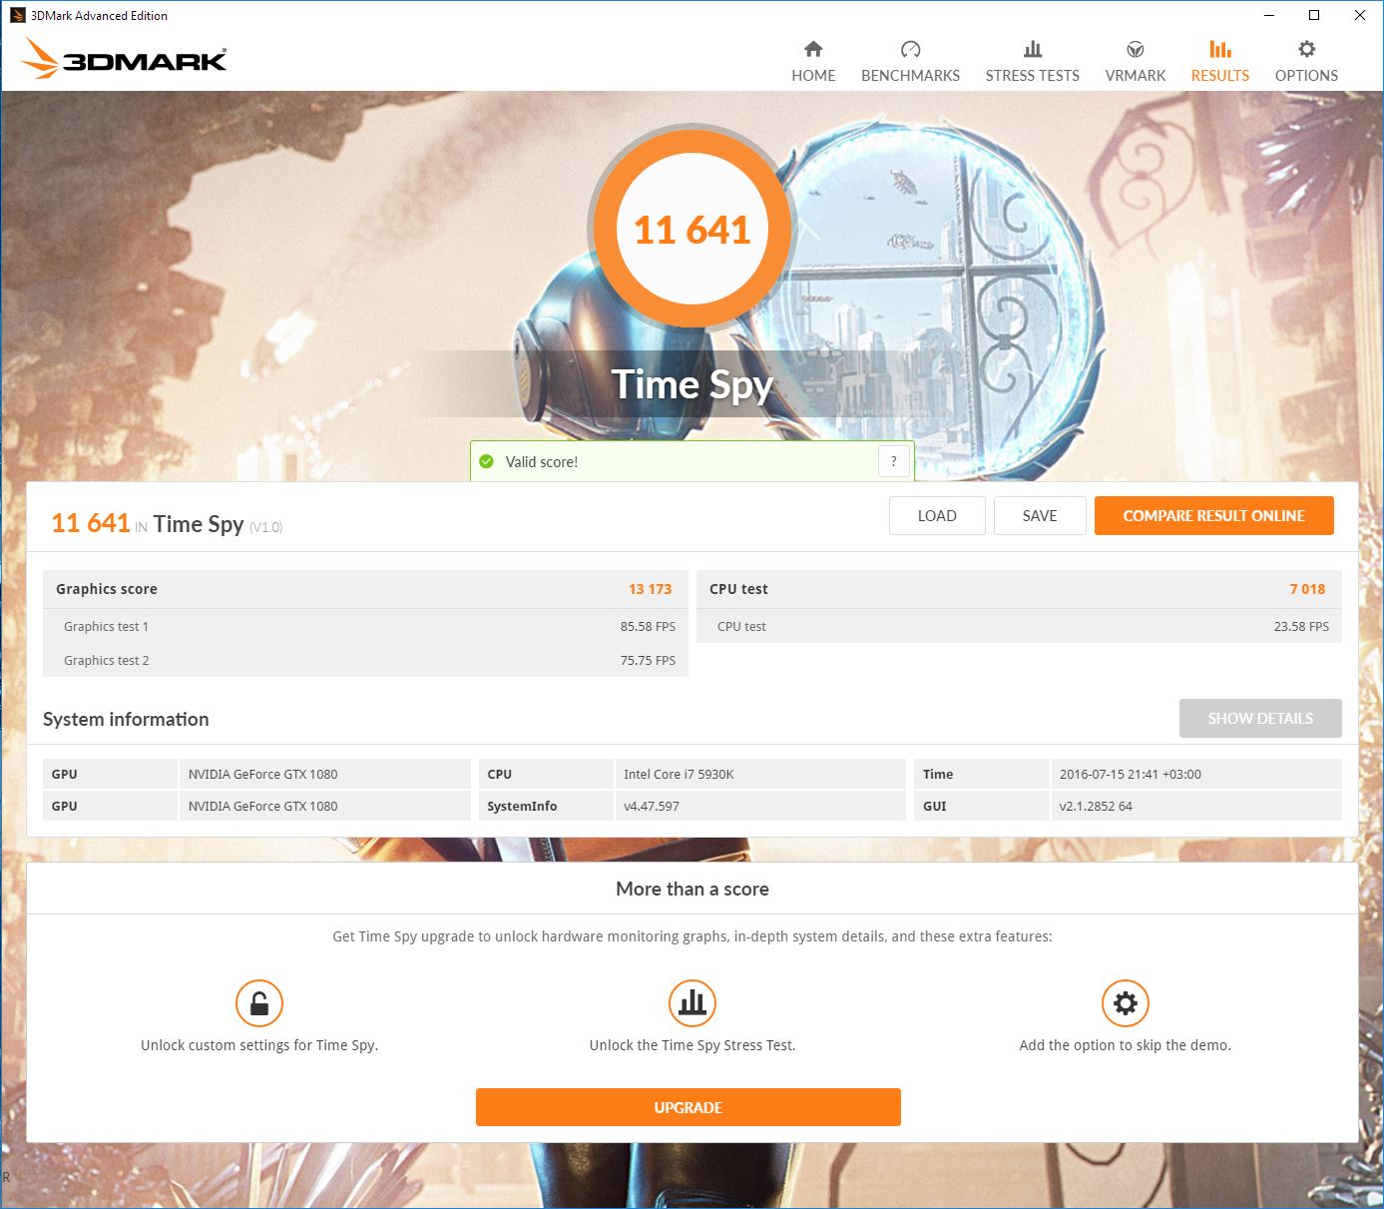Click the 3DMark logo
This screenshot has width=1384, height=1209.
124,58
